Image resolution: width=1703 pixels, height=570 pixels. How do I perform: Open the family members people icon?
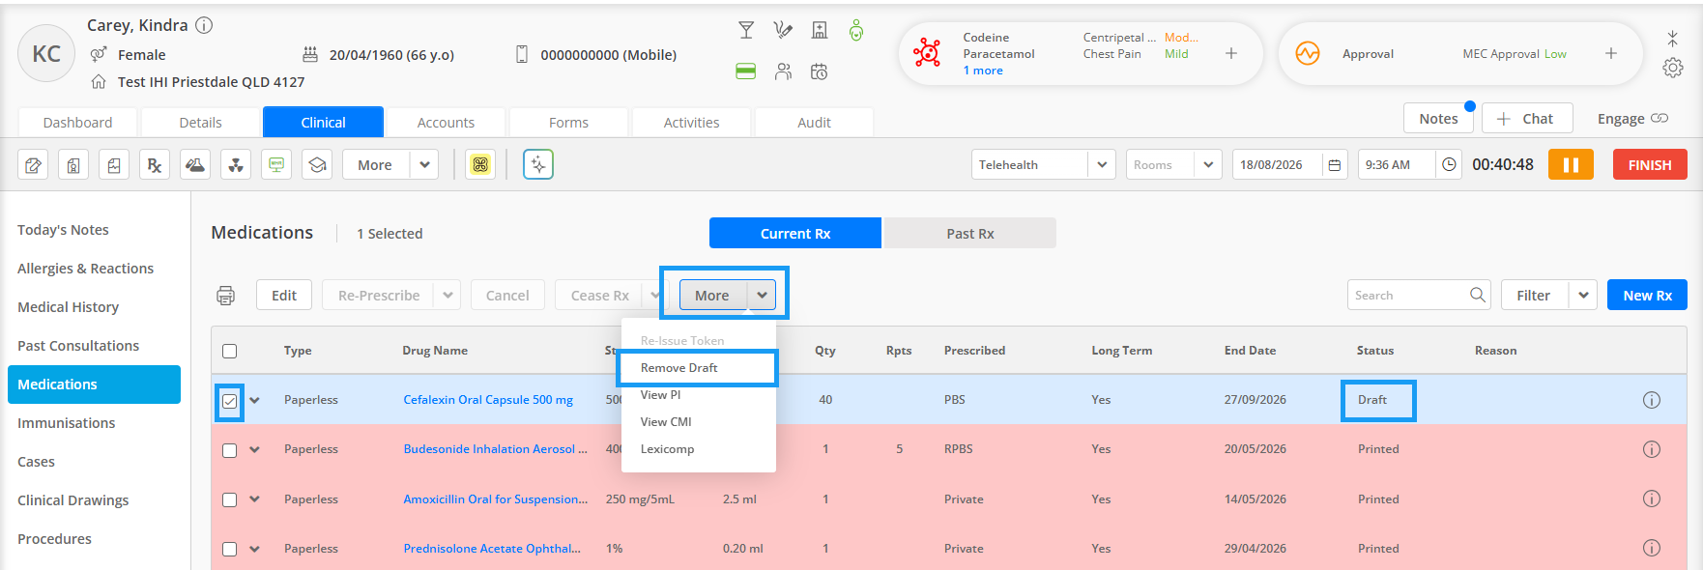(x=783, y=71)
